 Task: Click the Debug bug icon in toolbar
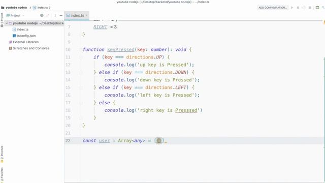(298, 8)
